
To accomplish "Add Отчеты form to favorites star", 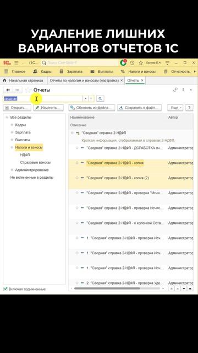I will pyautogui.click(x=28, y=90).
